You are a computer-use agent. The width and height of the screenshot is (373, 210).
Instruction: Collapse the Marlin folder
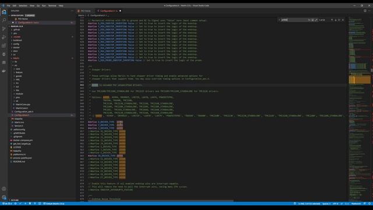tap(16, 58)
